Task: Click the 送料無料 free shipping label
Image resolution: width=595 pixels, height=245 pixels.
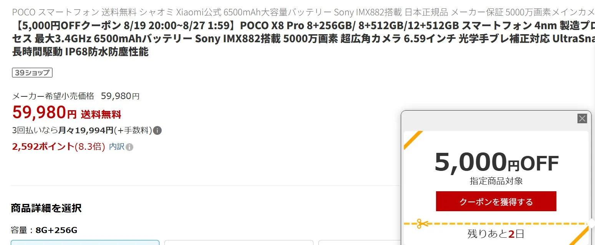Action: tap(101, 114)
